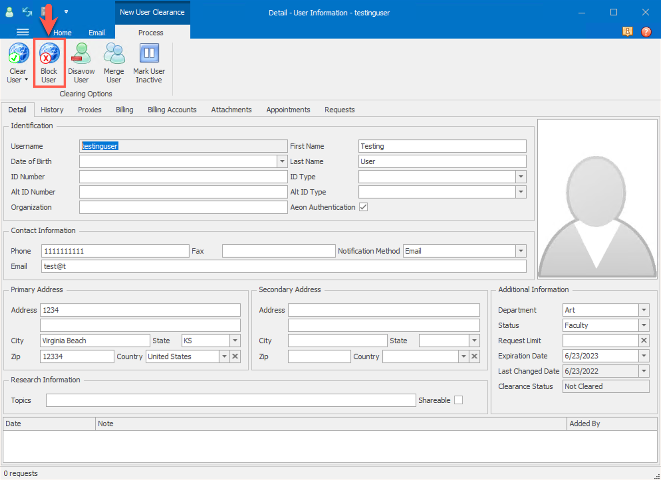
Task: Open the Department dropdown
Action: pos(644,310)
